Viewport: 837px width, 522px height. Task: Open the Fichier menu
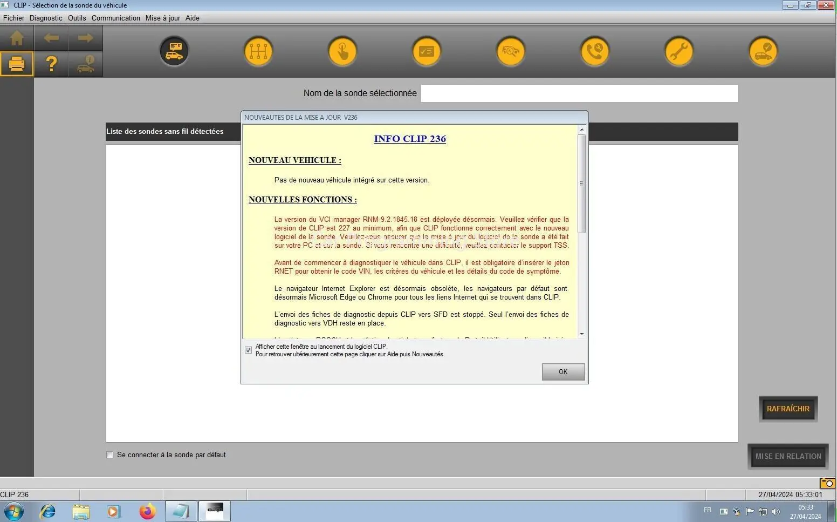(x=13, y=18)
